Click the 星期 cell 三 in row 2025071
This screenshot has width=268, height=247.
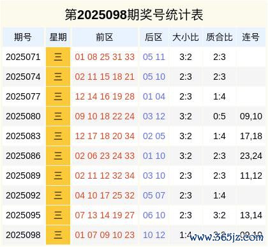(x=58, y=57)
